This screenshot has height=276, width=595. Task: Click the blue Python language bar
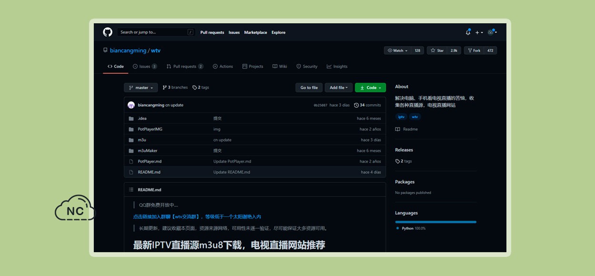coord(436,222)
